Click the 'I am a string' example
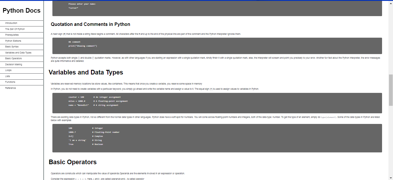393x180 pixels. (x=77, y=140)
